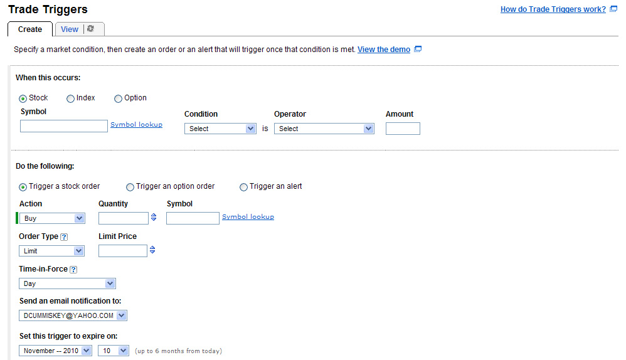
Task: Click Symbol lookup link next to Condition
Action: tap(136, 125)
